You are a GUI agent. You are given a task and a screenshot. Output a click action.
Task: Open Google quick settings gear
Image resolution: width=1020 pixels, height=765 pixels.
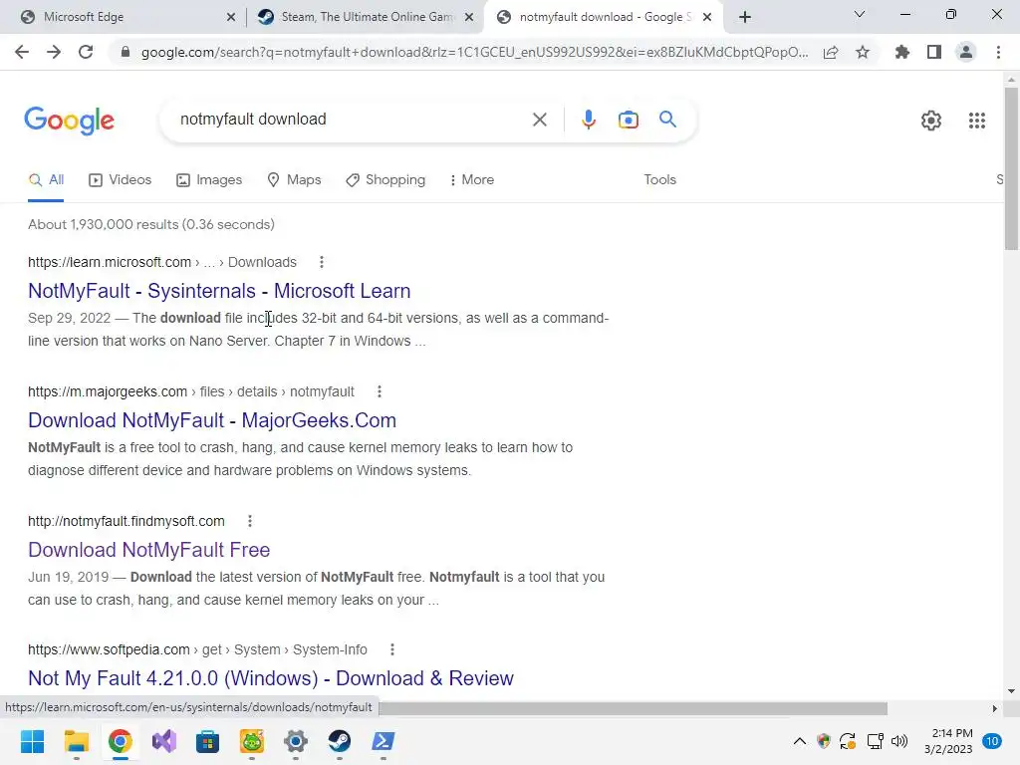pyautogui.click(x=931, y=121)
